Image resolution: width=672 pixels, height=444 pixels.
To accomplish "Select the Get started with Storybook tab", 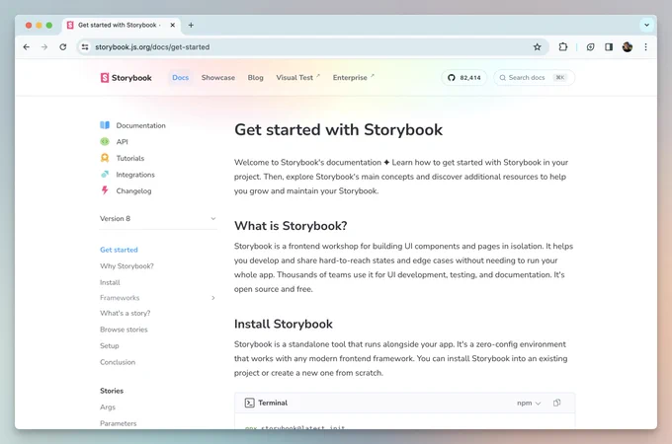I will coord(123,26).
